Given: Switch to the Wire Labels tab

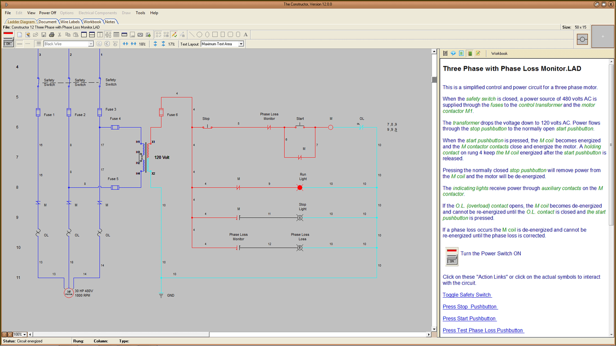Looking at the screenshot, I should 70,21.
